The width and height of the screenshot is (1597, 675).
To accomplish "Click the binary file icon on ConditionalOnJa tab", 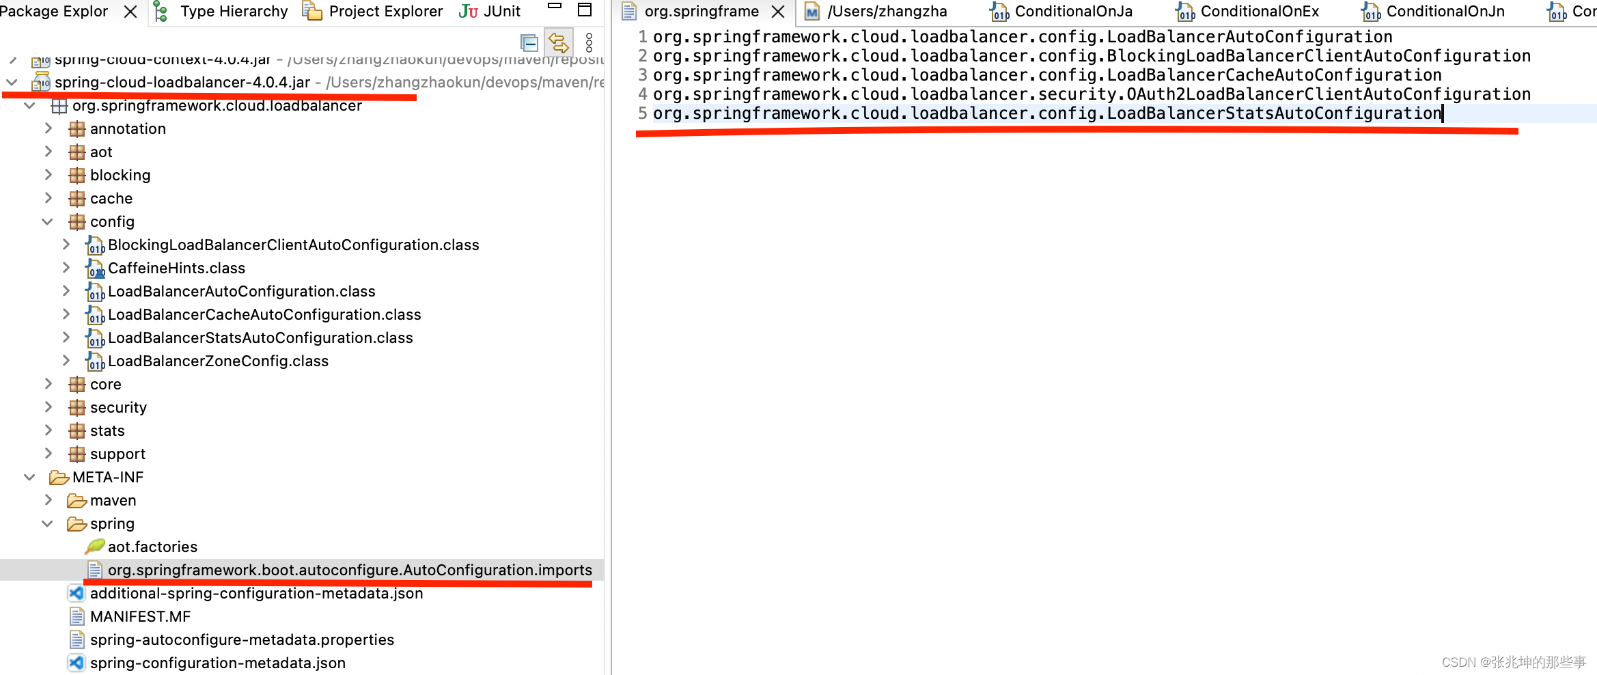I will tap(999, 11).
